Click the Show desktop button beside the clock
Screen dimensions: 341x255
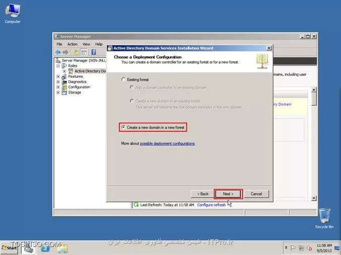[337, 248]
